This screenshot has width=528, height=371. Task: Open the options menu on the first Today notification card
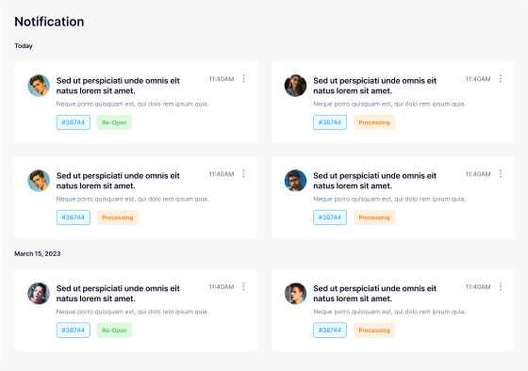click(x=244, y=79)
